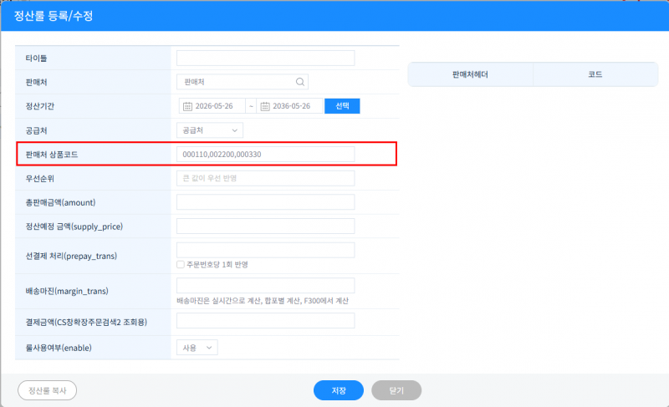Focus the 총판매금액(amount) input
The width and height of the screenshot is (669, 407).
click(x=265, y=202)
